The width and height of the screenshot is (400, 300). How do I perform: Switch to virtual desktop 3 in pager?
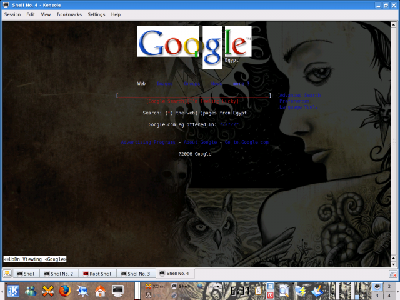[x=377, y=296]
